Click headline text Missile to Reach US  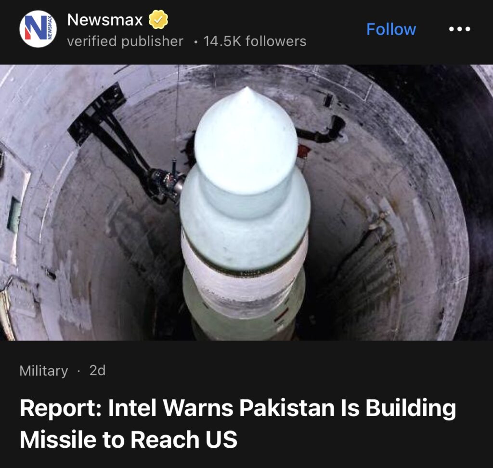(x=128, y=439)
